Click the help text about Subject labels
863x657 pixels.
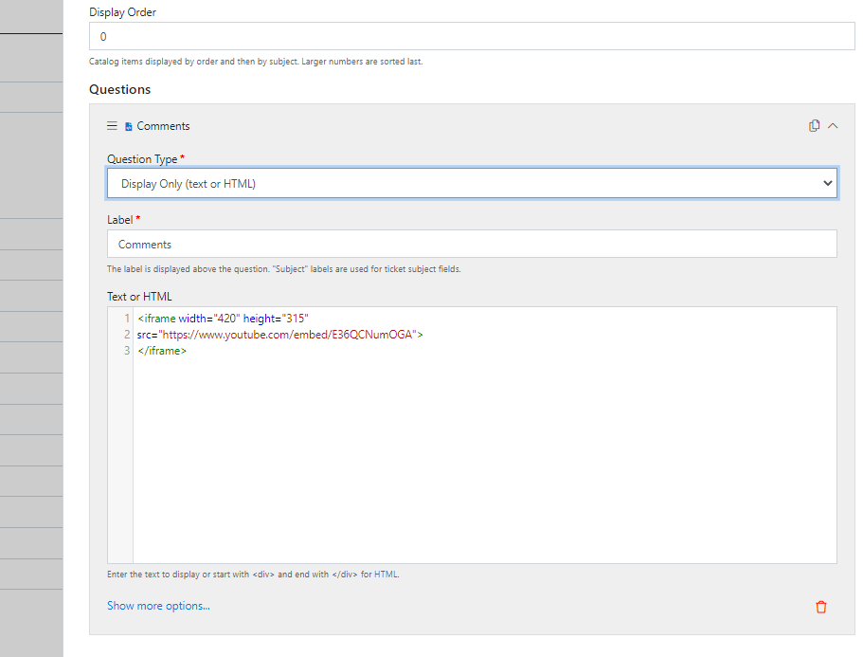coord(284,269)
